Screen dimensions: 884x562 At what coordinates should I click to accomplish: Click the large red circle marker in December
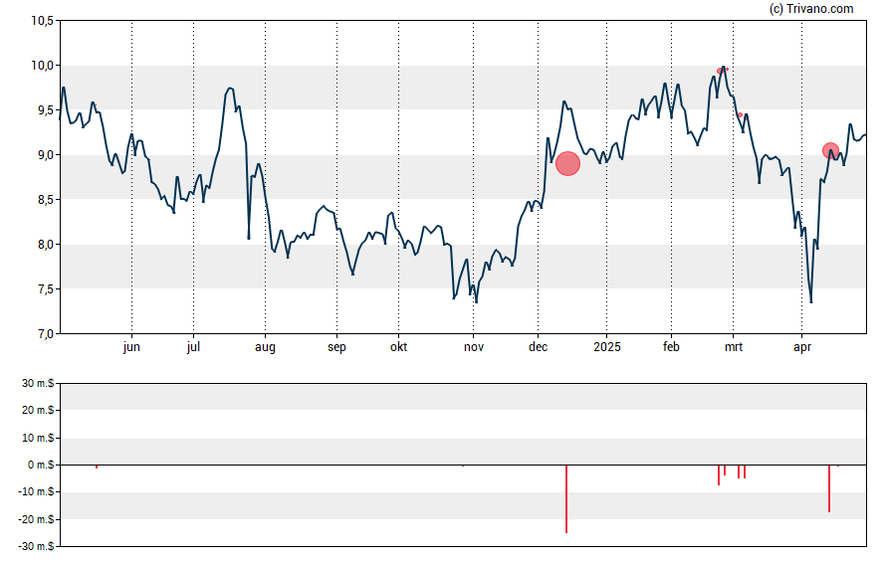[x=567, y=164]
